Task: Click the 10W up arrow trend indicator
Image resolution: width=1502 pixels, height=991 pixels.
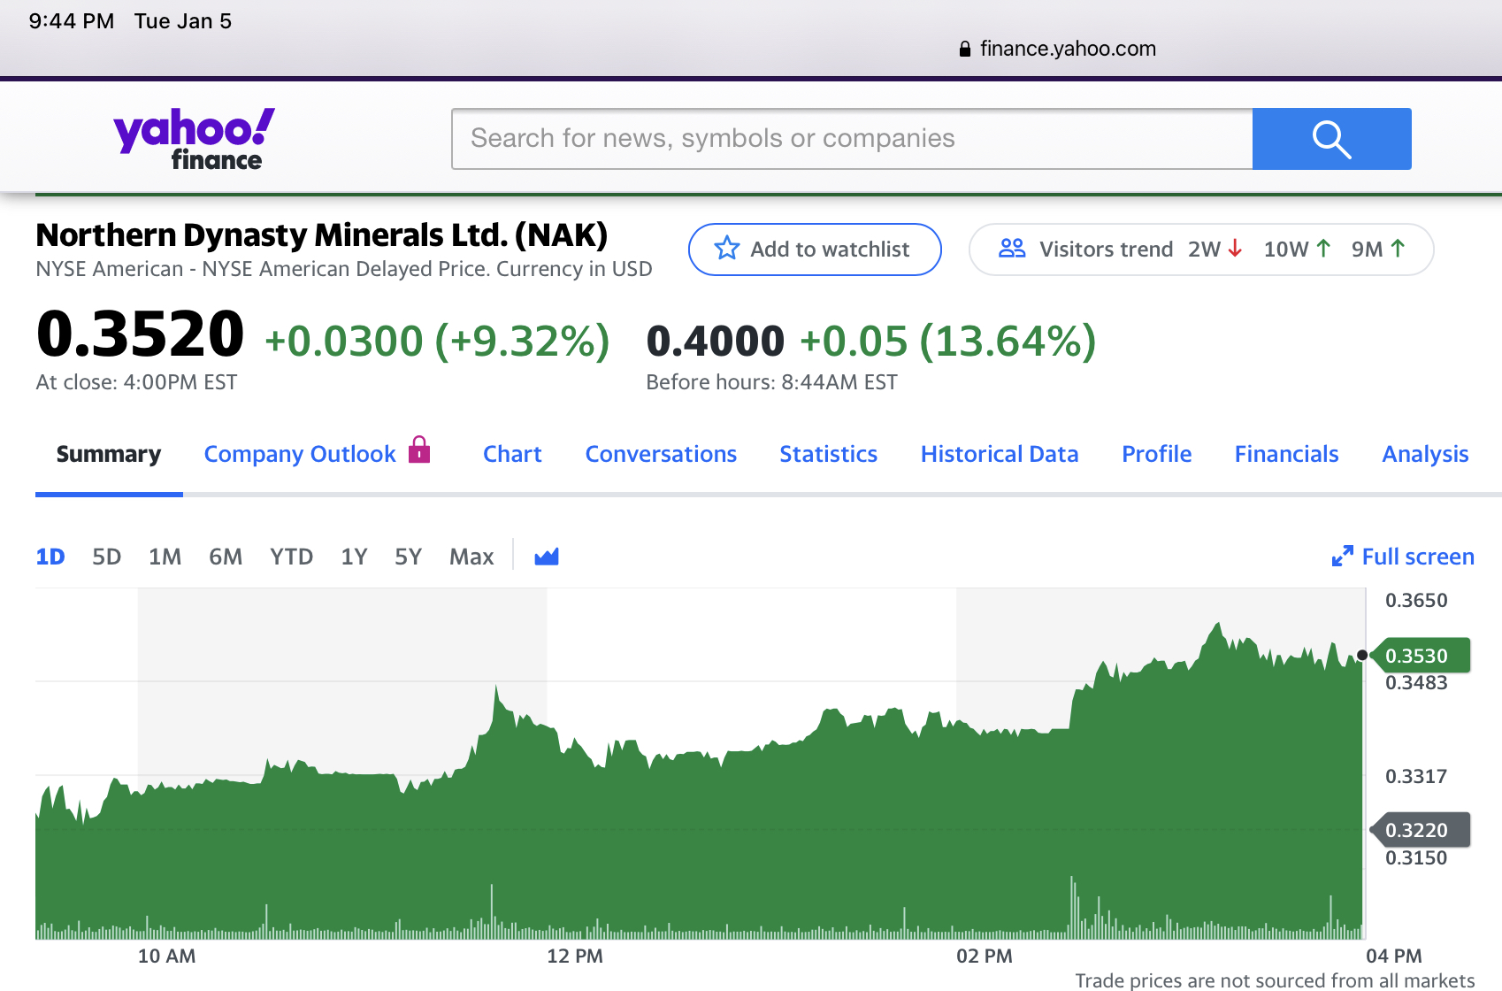Action: (x=1323, y=249)
